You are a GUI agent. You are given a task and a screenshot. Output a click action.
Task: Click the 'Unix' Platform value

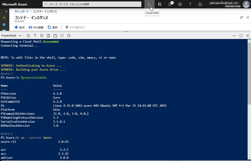[56, 110]
